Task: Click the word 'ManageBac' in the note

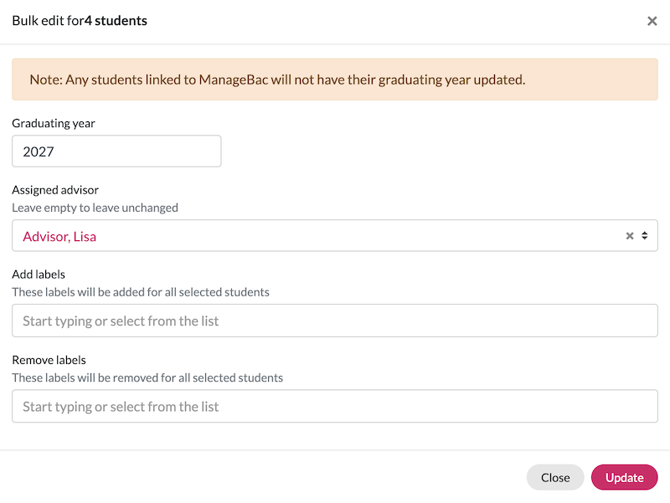Action: pos(234,80)
